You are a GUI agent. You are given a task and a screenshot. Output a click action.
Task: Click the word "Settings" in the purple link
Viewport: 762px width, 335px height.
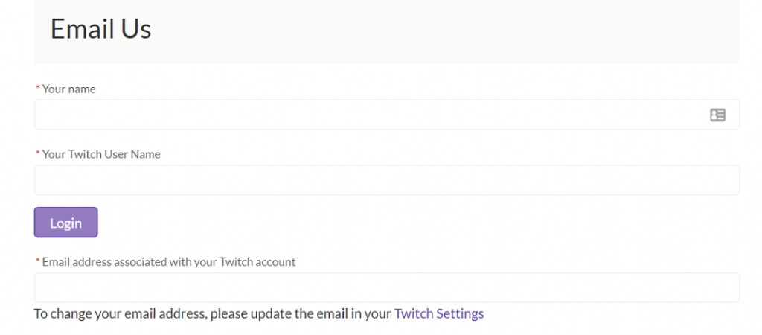click(x=460, y=313)
